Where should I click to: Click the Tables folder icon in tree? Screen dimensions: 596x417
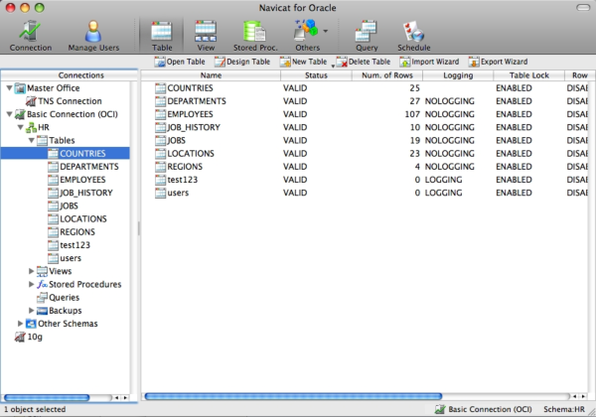pos(42,141)
